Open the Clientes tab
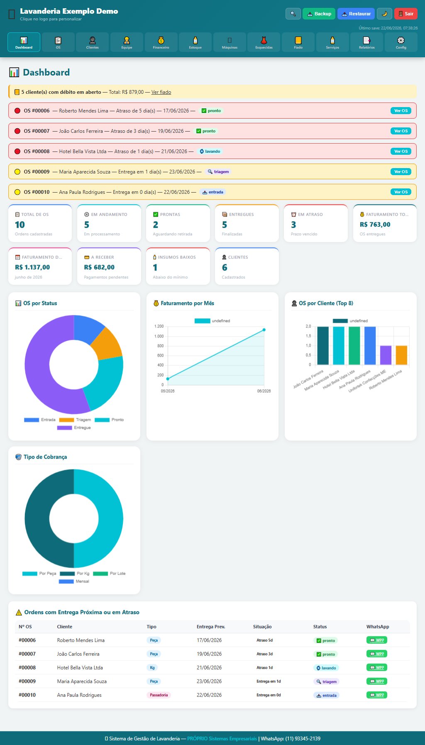Screen dimensions: 425x745 92,42
